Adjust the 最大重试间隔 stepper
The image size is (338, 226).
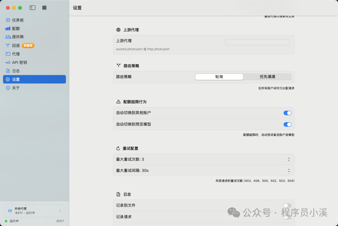tap(289, 170)
